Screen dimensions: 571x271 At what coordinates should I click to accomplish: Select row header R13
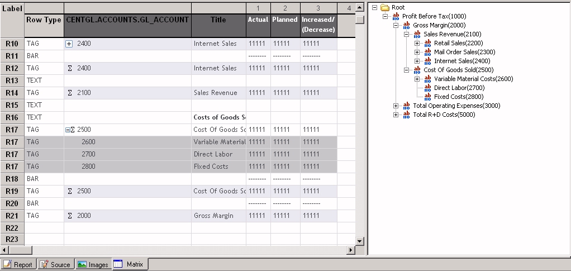click(12, 80)
